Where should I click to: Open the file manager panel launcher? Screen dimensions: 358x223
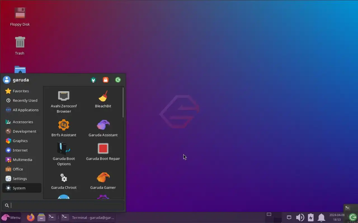[41, 217]
